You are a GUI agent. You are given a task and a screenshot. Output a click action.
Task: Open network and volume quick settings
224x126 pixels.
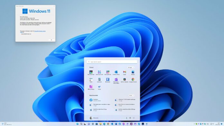pos(212,124)
